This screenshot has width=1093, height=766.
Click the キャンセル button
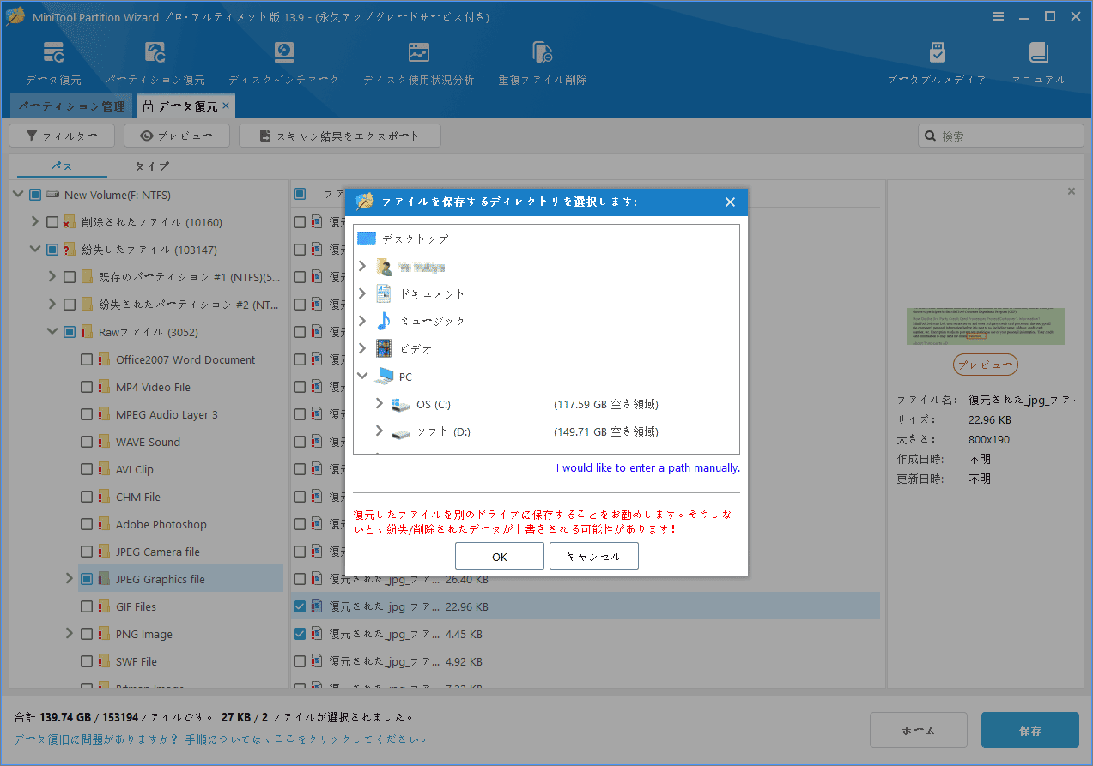(x=594, y=557)
